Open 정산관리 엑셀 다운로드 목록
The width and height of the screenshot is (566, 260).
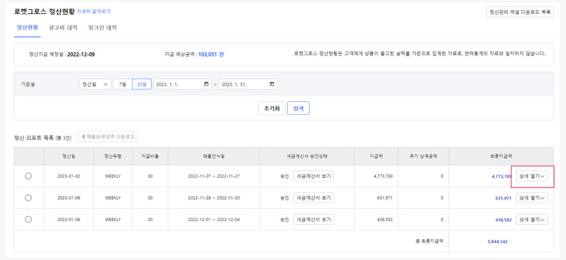point(520,12)
